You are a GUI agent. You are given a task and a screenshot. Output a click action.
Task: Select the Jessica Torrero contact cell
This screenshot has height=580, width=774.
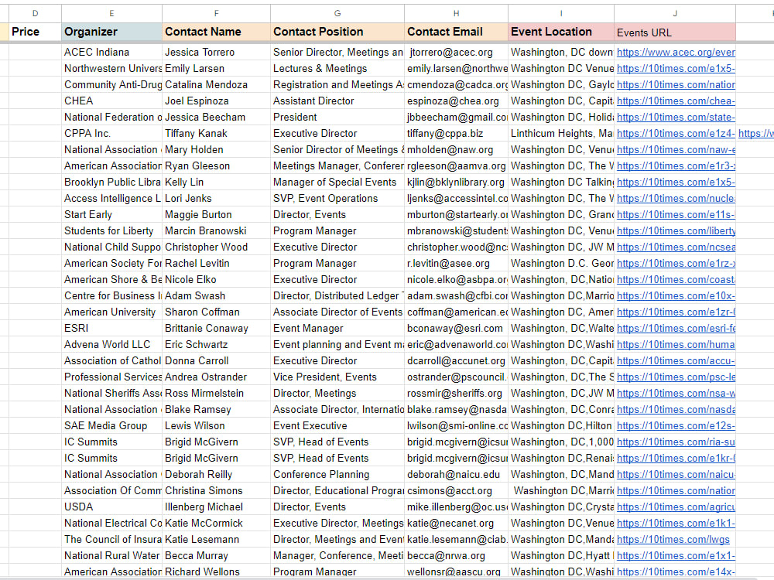point(216,53)
